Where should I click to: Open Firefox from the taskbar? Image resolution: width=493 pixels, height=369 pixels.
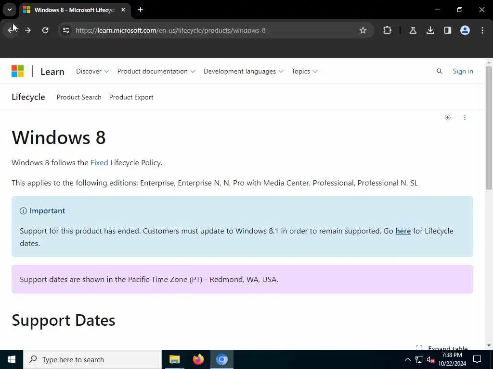198,359
